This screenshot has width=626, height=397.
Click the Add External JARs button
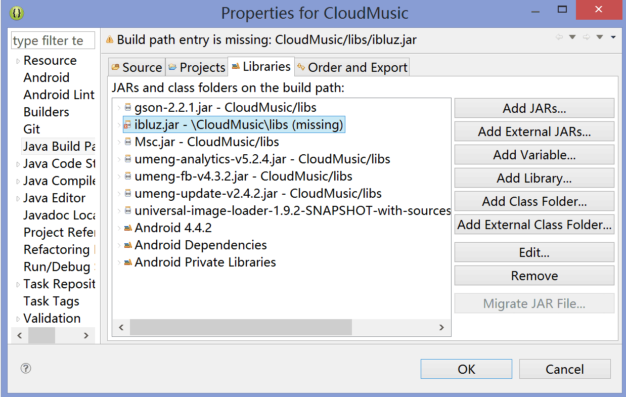pyautogui.click(x=534, y=131)
